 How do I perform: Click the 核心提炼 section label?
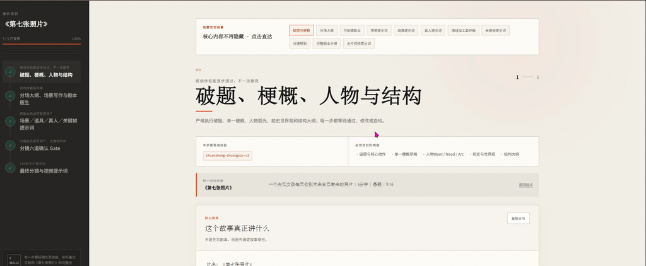click(211, 217)
